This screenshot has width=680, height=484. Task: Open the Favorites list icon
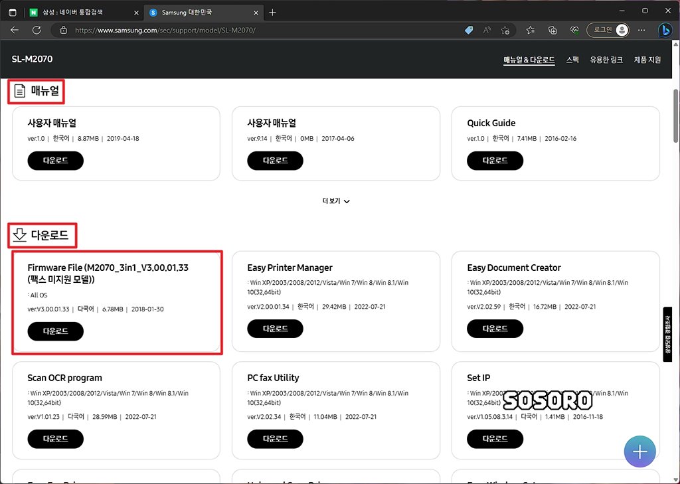coord(531,30)
